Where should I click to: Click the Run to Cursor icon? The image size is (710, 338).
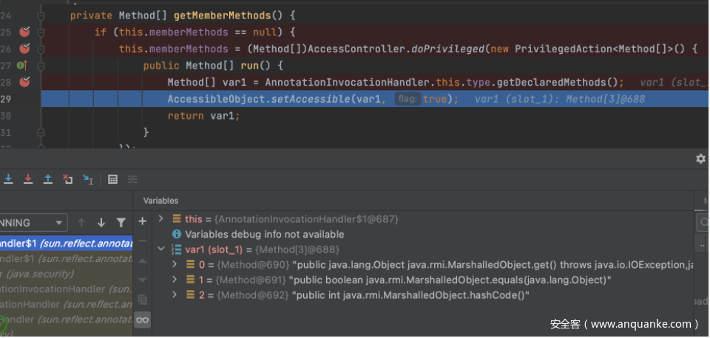[x=87, y=179]
